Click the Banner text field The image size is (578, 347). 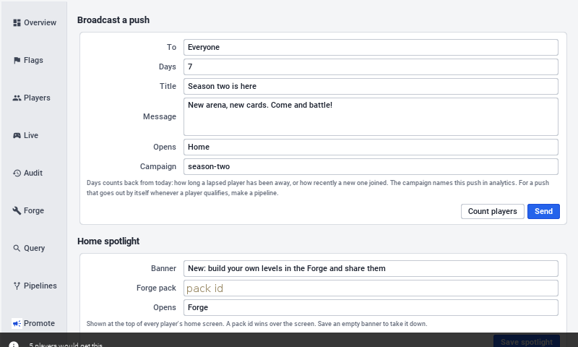coord(371,269)
